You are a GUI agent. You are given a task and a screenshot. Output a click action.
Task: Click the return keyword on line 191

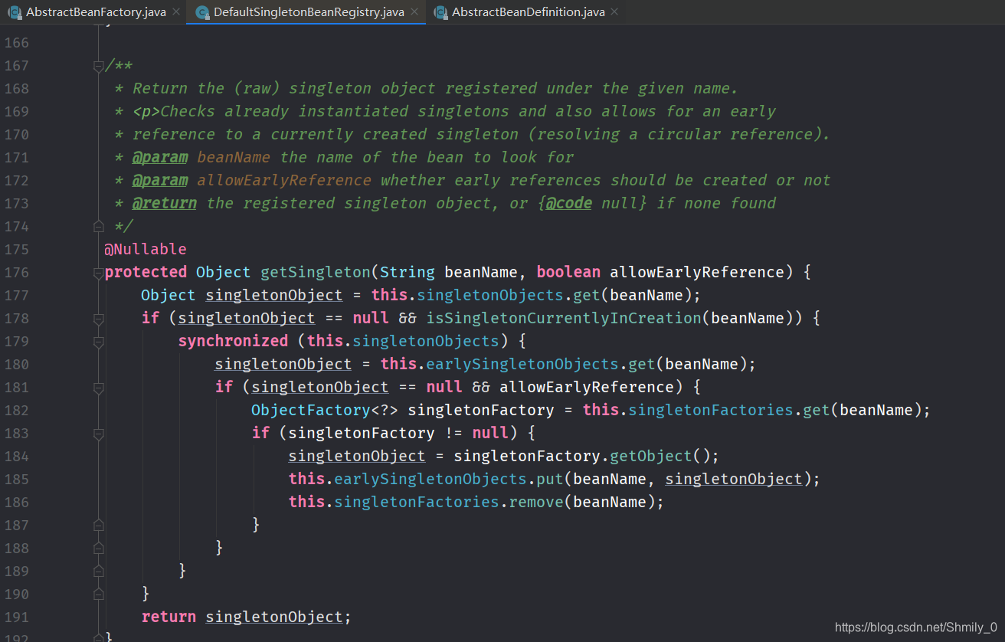[169, 617]
